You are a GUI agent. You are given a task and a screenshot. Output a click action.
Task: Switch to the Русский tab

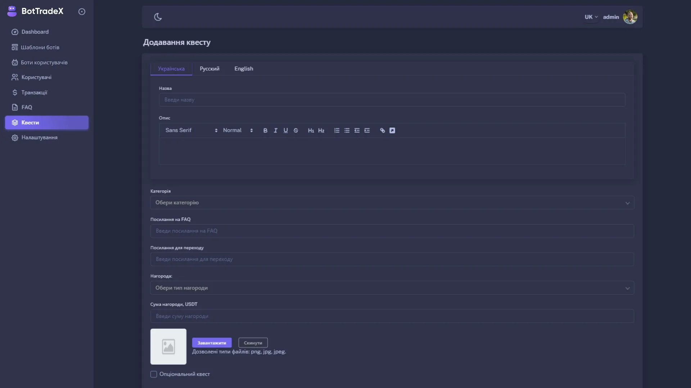pos(209,69)
